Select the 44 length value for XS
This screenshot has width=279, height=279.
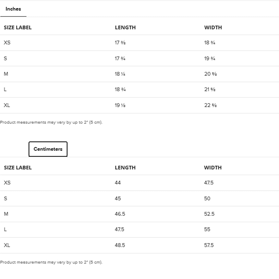tap(118, 183)
